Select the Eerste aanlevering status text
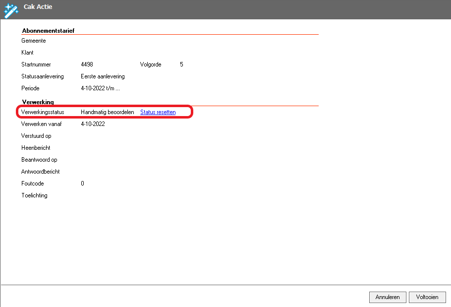This screenshot has width=451, height=307. [103, 76]
